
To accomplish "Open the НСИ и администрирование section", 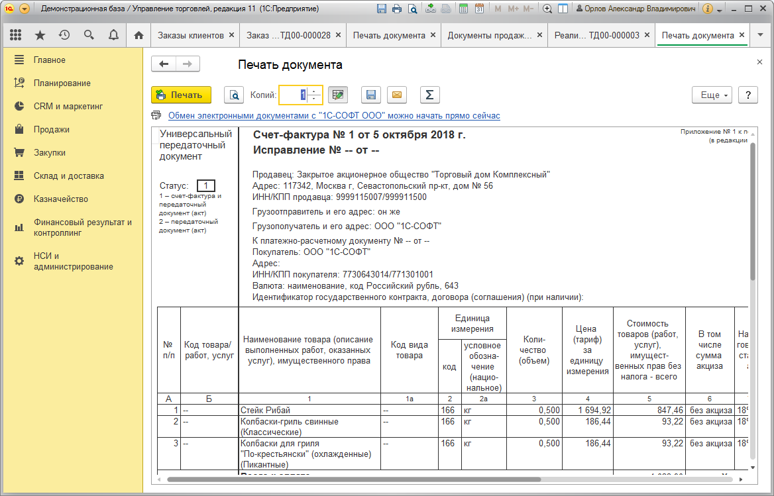I will (73, 262).
